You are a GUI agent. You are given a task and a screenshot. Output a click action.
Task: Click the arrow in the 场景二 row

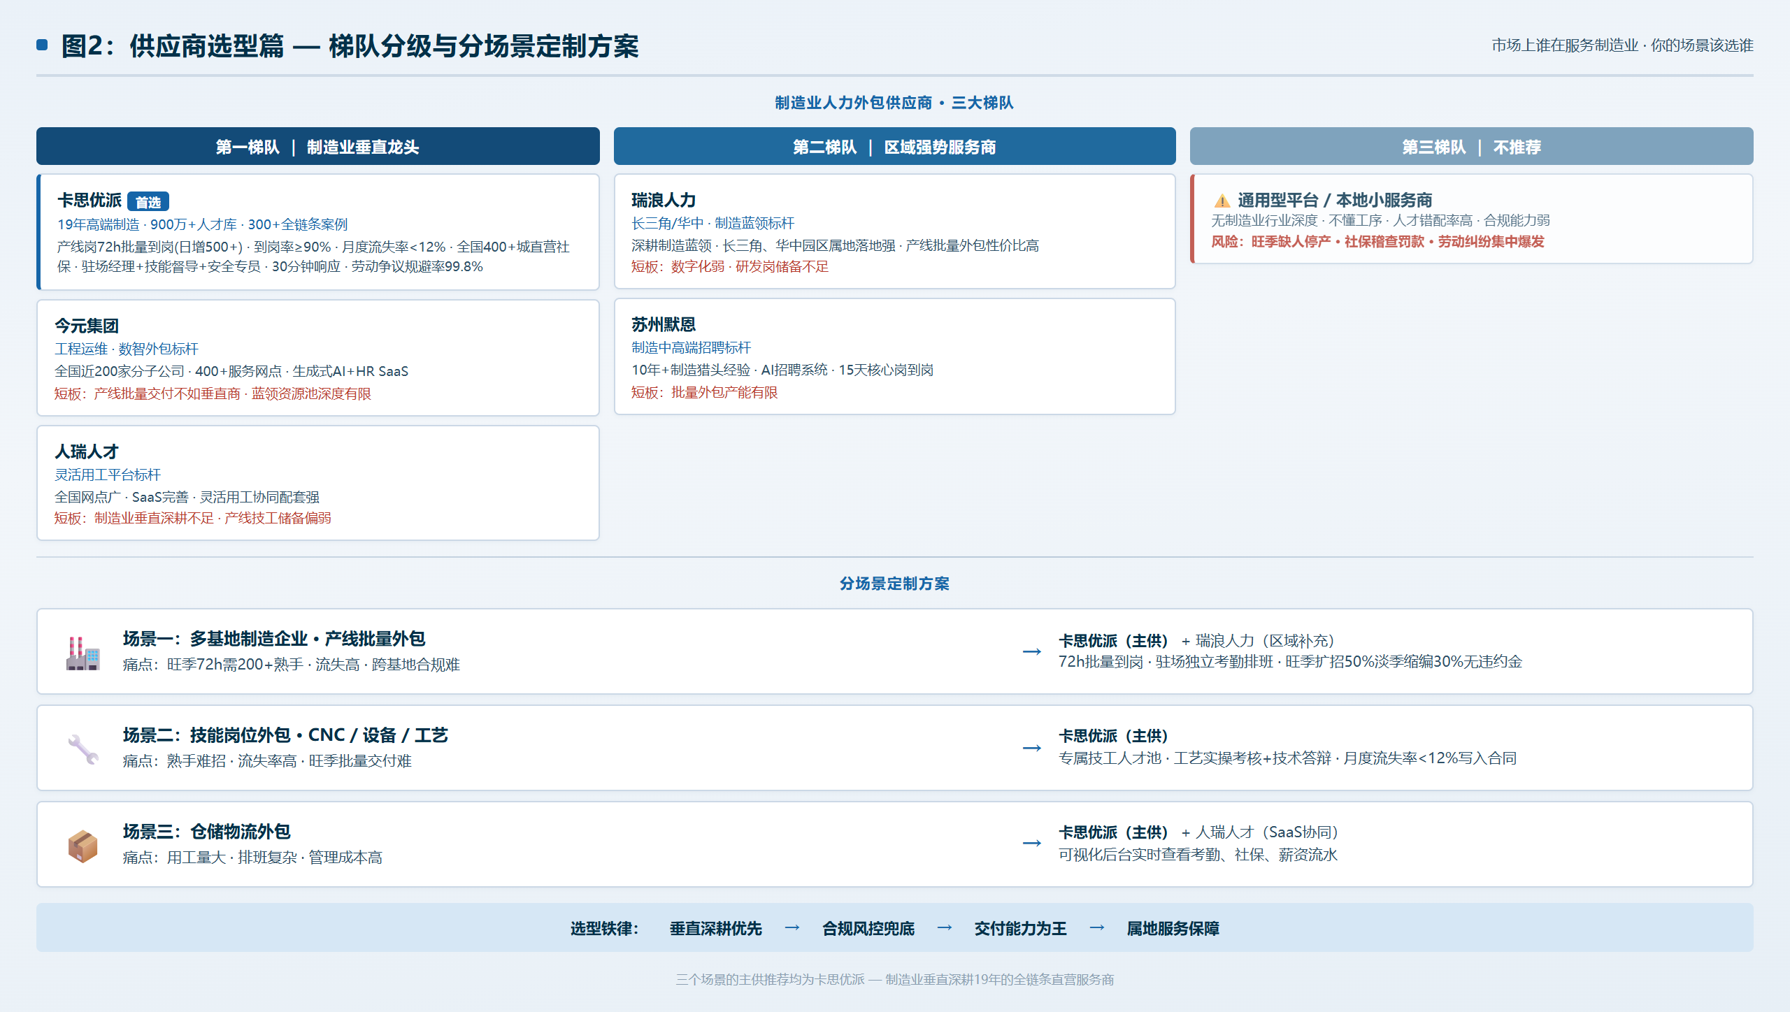point(1032,748)
